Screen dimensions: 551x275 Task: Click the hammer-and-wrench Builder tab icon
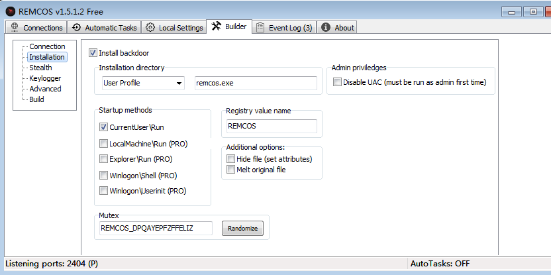[x=216, y=27]
